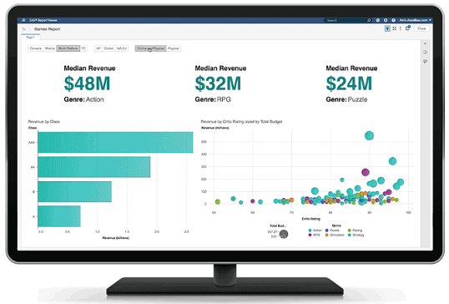The height and width of the screenshot is (304, 449).
Task: Select the Mobile platform filter
Action: tap(50, 48)
